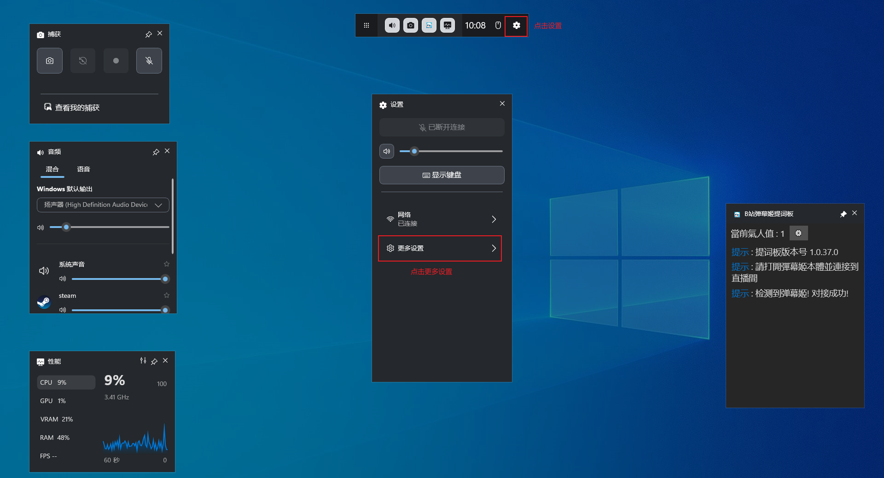
Task: Toggle microphone mute in the capture widget
Action: click(x=149, y=61)
